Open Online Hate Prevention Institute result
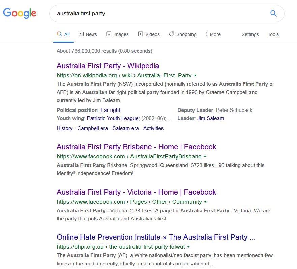 (156, 237)
